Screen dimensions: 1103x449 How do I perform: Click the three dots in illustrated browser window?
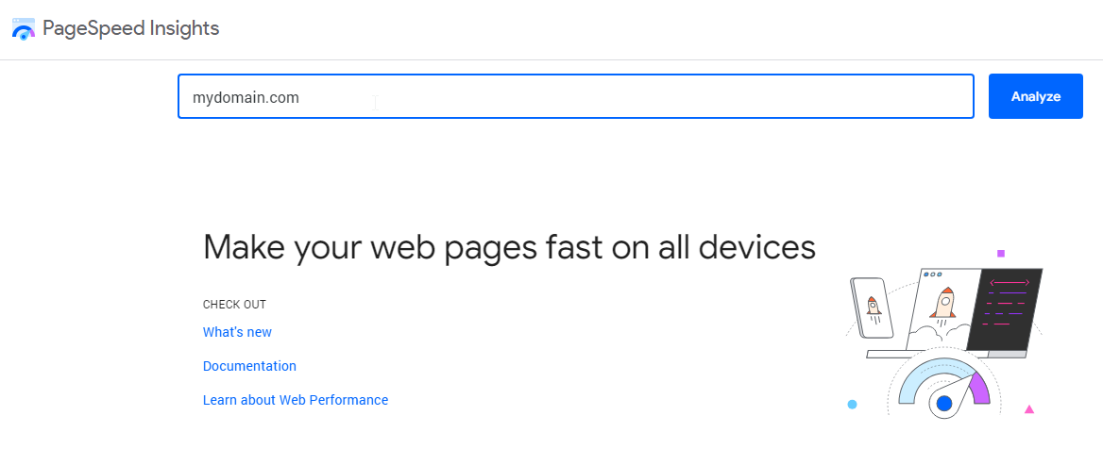(x=931, y=274)
